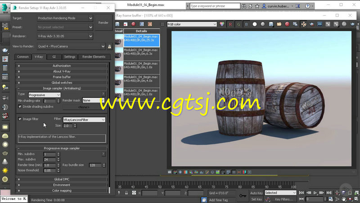
Task: Go to the start frame
Action: [301, 193]
